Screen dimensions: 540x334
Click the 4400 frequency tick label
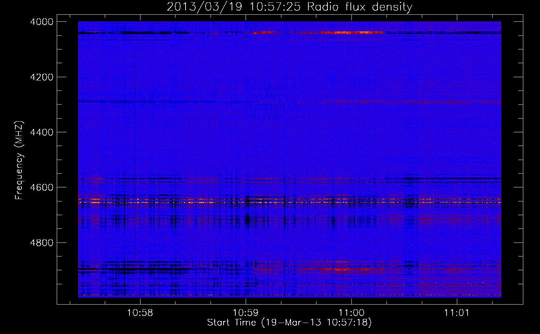pos(42,132)
